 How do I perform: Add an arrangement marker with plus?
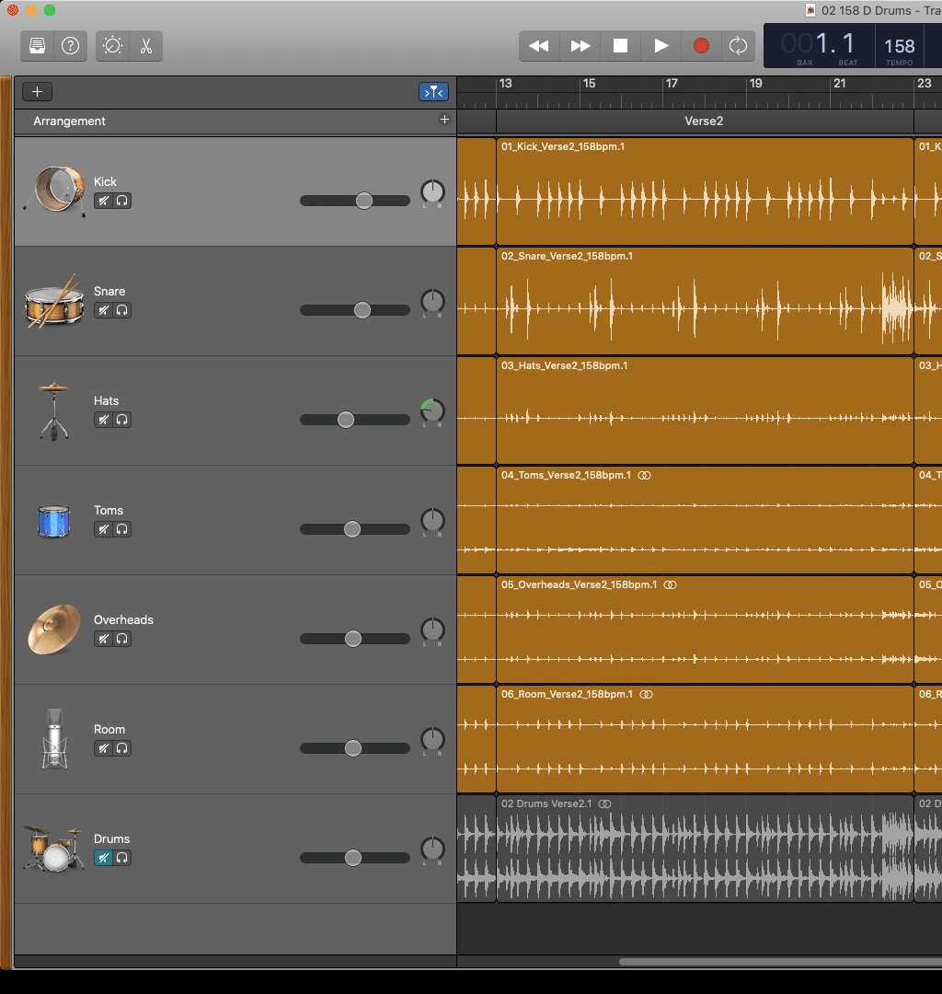pyautogui.click(x=444, y=120)
